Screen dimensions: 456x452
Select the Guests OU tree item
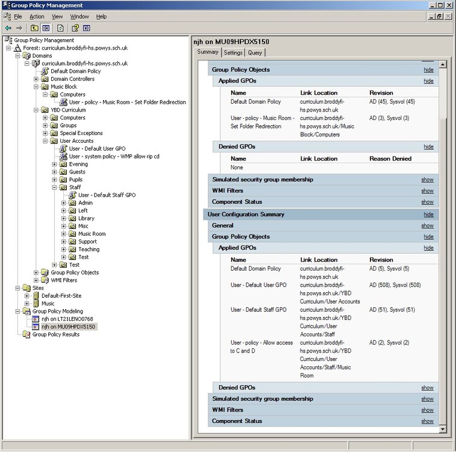coord(77,172)
